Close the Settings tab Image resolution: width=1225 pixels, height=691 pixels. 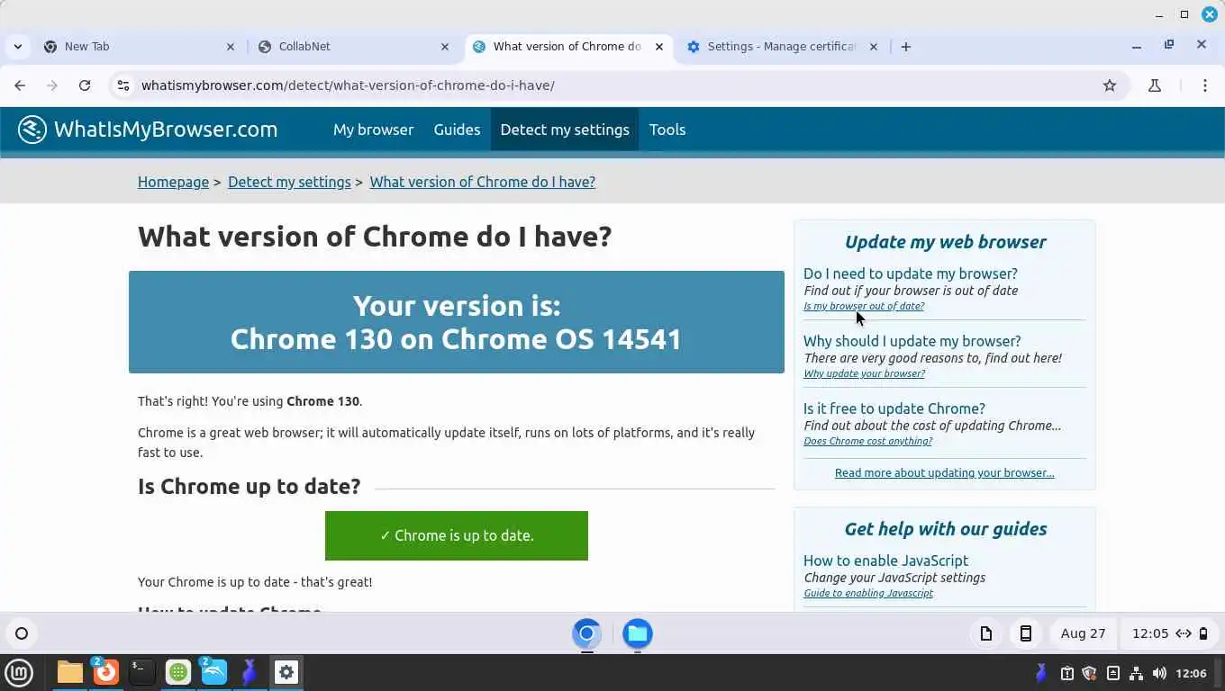(x=873, y=47)
